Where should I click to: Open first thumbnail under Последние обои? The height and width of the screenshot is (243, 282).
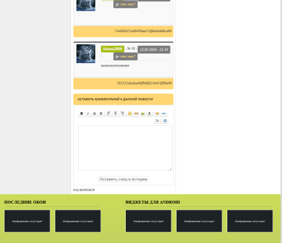click(27, 221)
